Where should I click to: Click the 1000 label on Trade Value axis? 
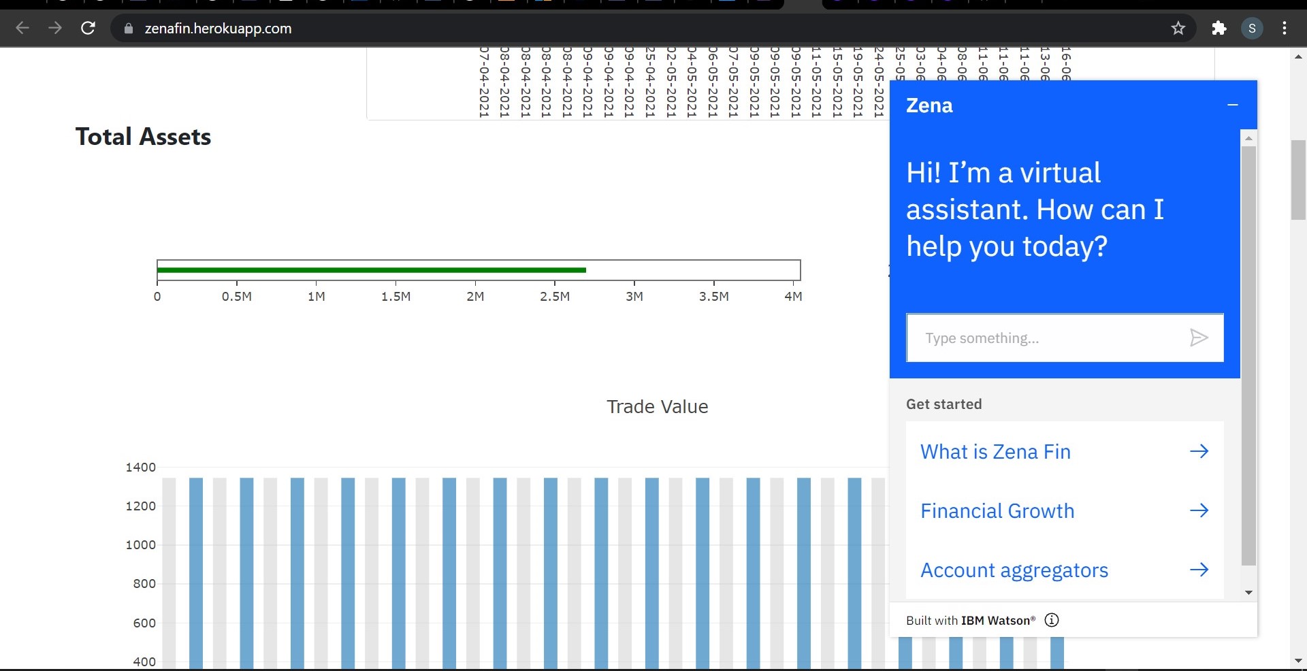pyautogui.click(x=140, y=545)
